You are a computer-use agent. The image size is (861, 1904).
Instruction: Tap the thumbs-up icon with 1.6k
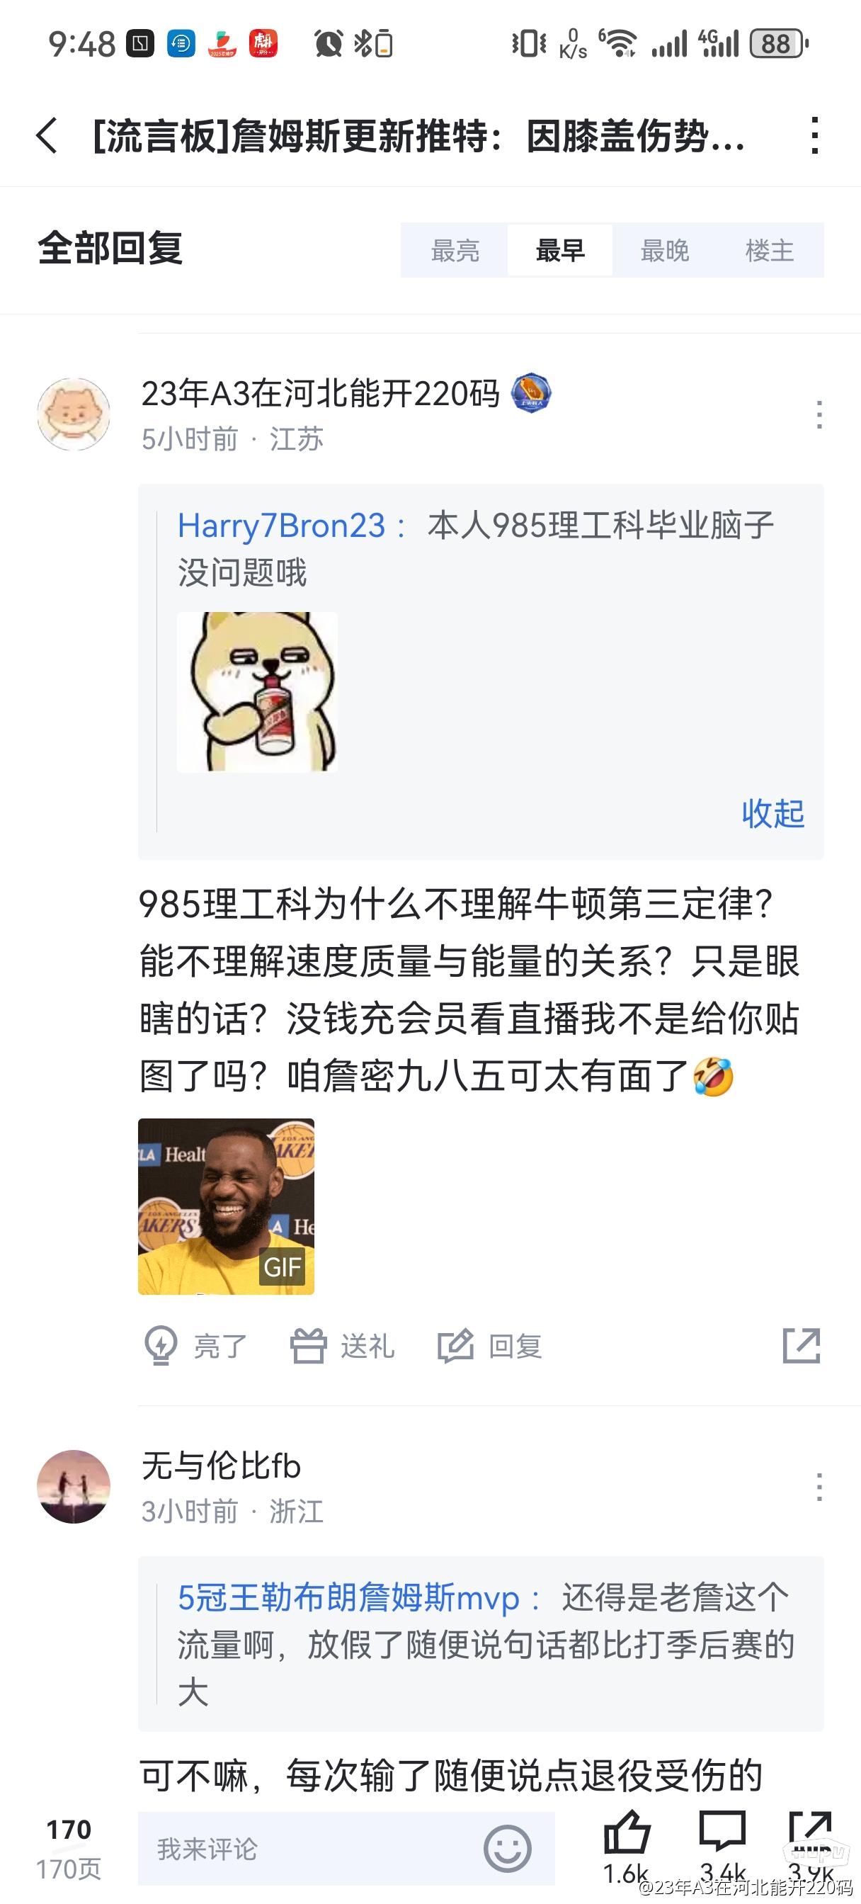(627, 1834)
